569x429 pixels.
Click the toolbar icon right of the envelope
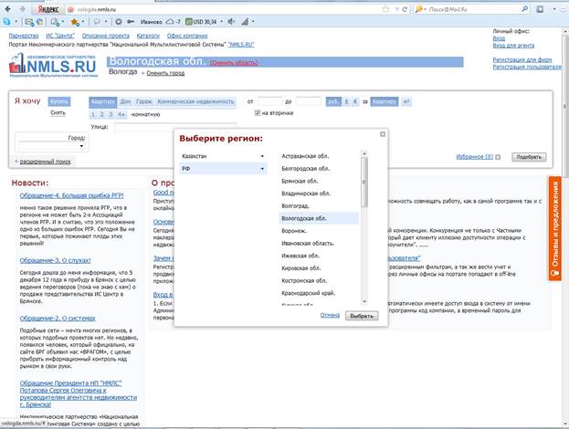tap(39, 22)
